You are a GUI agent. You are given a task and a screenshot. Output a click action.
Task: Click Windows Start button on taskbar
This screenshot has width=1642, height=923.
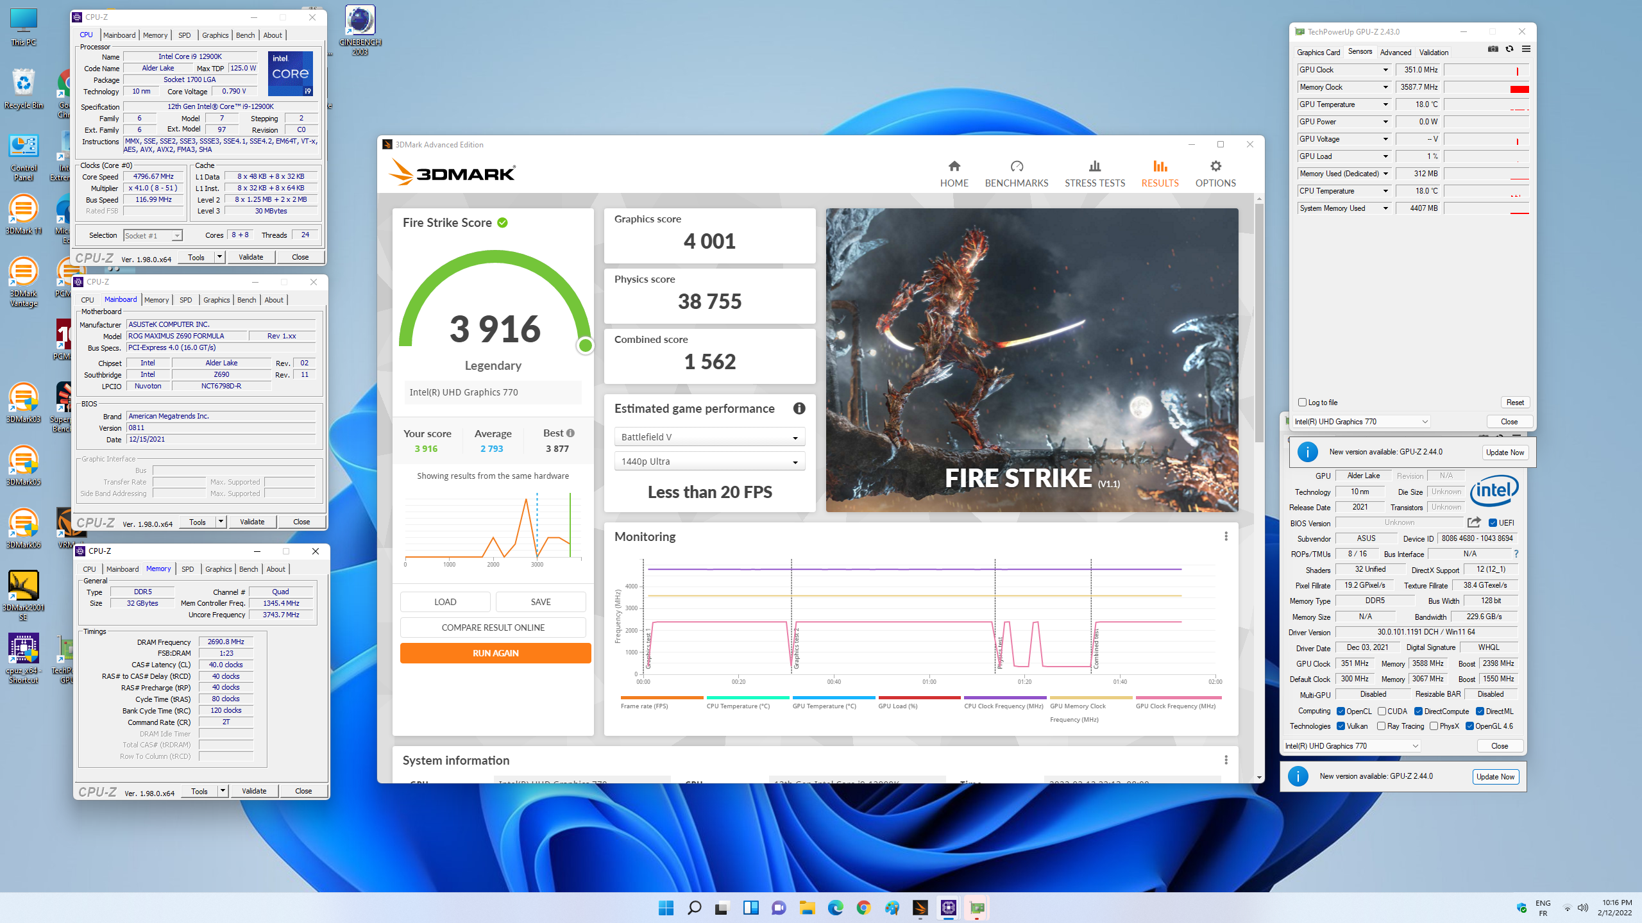coord(666,908)
